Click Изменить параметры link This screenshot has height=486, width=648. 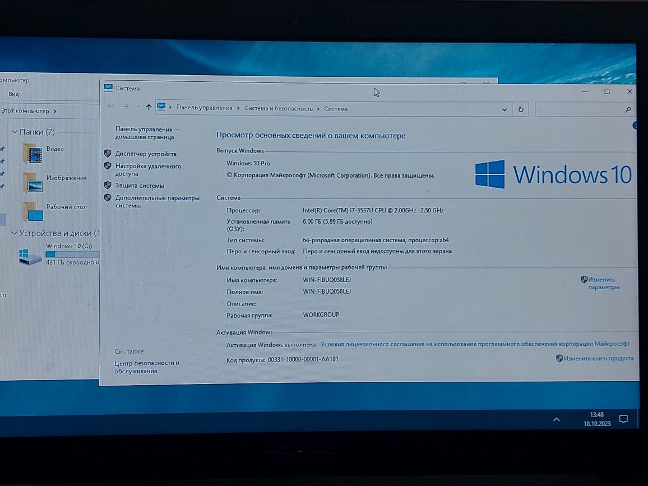[603, 284]
